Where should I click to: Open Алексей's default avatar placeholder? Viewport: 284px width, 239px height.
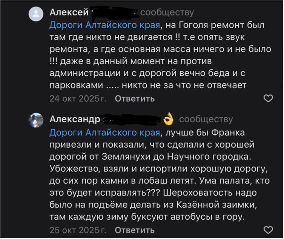click(x=36, y=14)
